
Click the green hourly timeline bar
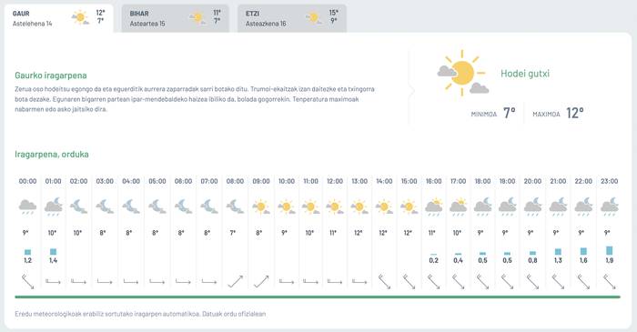pos(318,297)
